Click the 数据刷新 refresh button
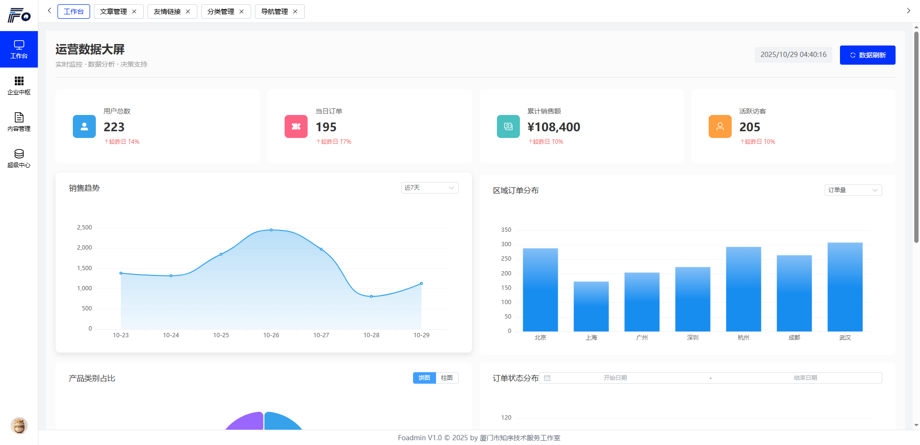The height and width of the screenshot is (445, 920). pyautogui.click(x=867, y=55)
